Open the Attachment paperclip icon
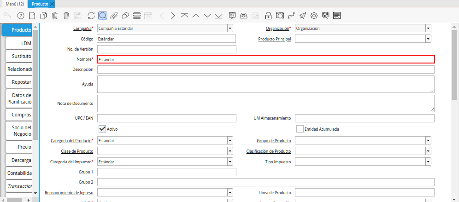459x202 pixels. click(113, 16)
